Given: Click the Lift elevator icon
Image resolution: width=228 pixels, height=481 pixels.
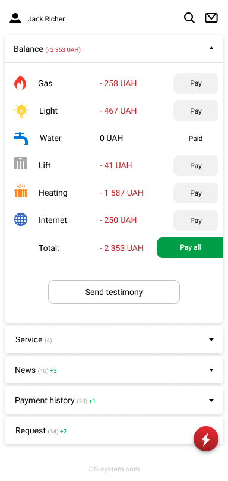Looking at the screenshot, I should [x=21, y=163].
